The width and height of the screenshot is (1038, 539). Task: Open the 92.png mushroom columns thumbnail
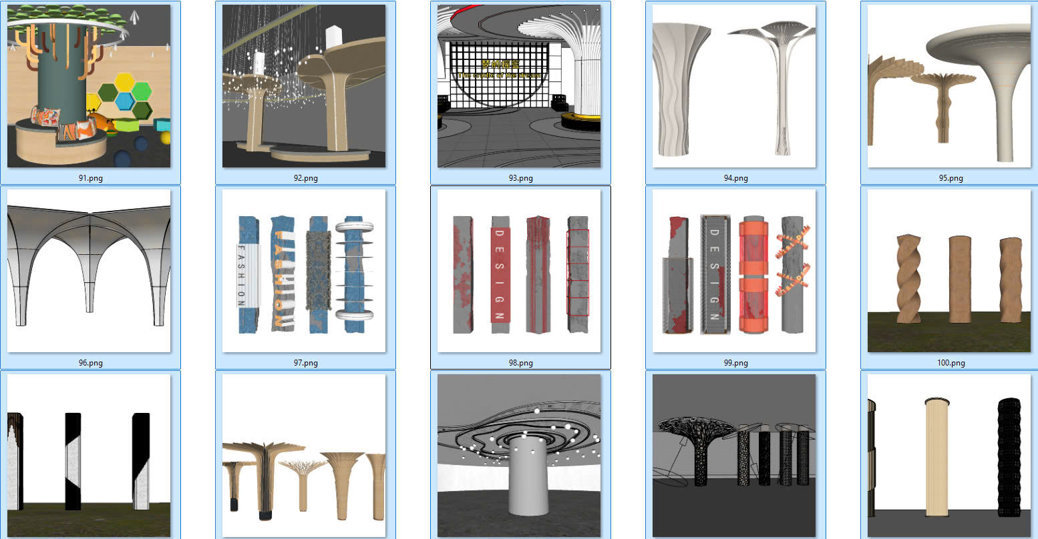(304, 86)
